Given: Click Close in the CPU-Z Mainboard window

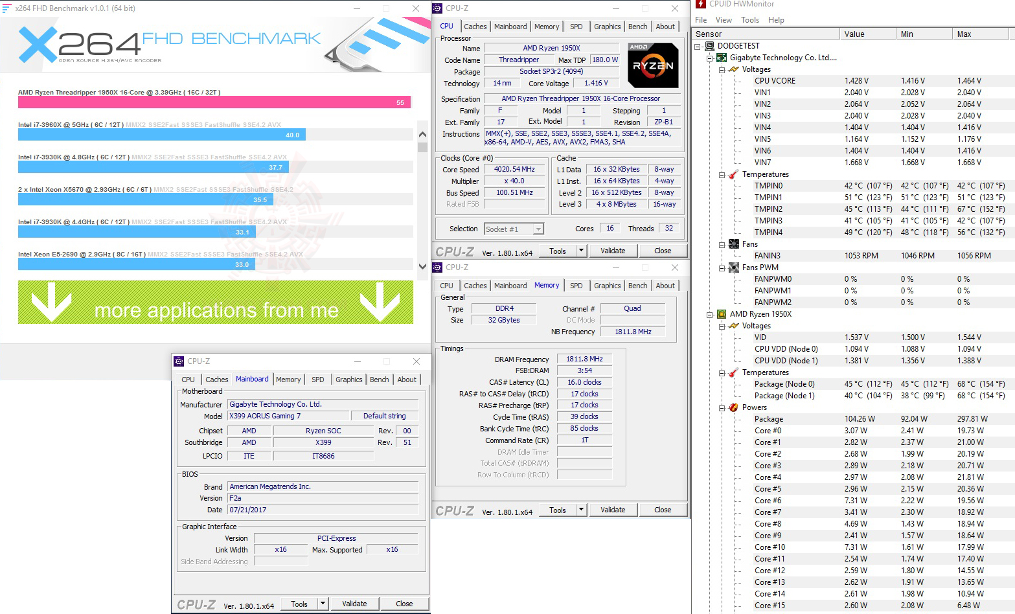Looking at the screenshot, I should (404, 604).
